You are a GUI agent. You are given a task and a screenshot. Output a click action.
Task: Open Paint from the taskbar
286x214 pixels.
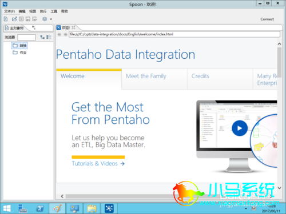(x=57, y=208)
